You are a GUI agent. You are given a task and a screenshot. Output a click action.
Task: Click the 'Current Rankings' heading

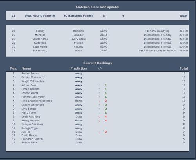point(98,63)
